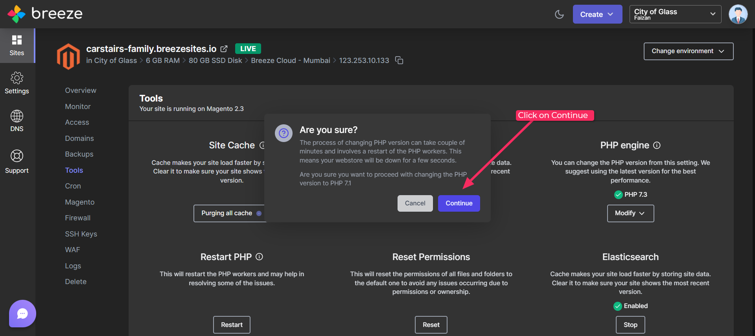
Task: Go to Logs section
Action: [73, 266]
